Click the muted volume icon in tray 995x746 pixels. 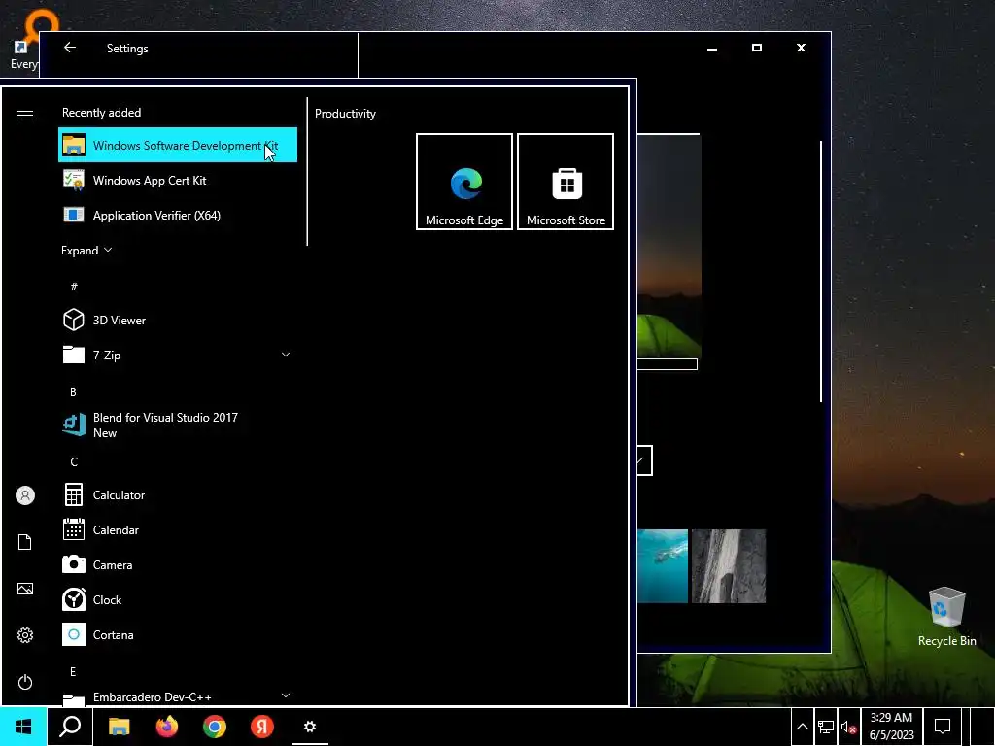(x=849, y=727)
